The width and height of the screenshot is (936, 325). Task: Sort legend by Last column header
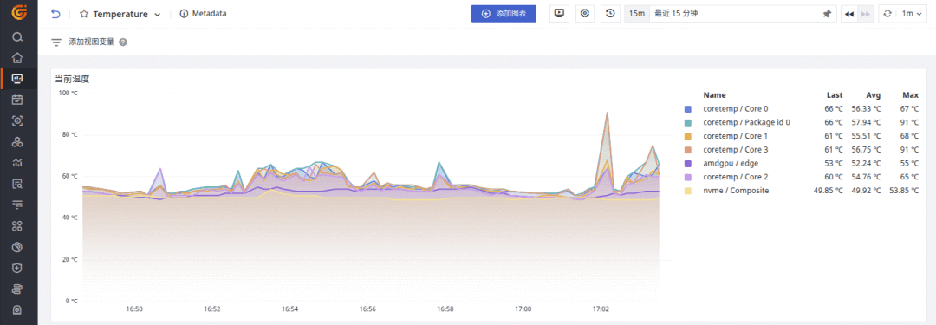(x=835, y=95)
